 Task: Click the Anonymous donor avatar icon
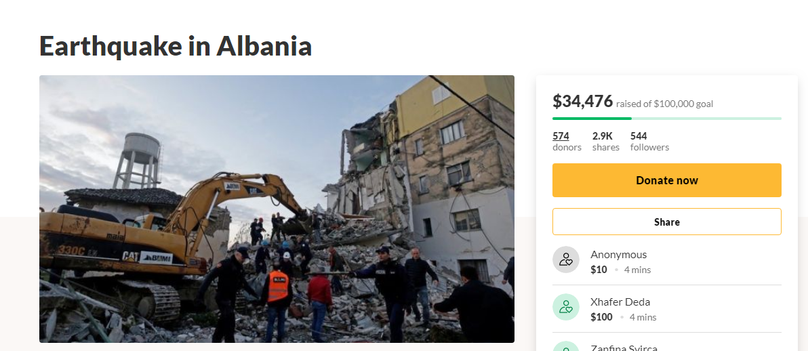(566, 260)
